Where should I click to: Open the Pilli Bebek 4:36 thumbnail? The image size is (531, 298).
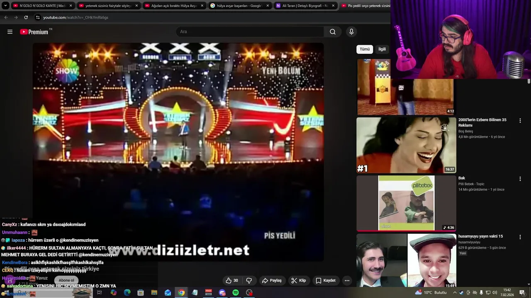(406, 203)
